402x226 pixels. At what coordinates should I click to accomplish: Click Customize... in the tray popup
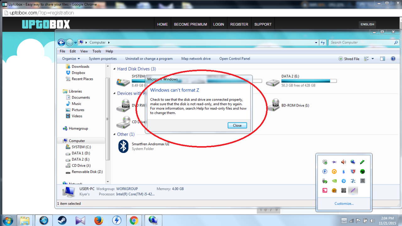click(x=344, y=204)
